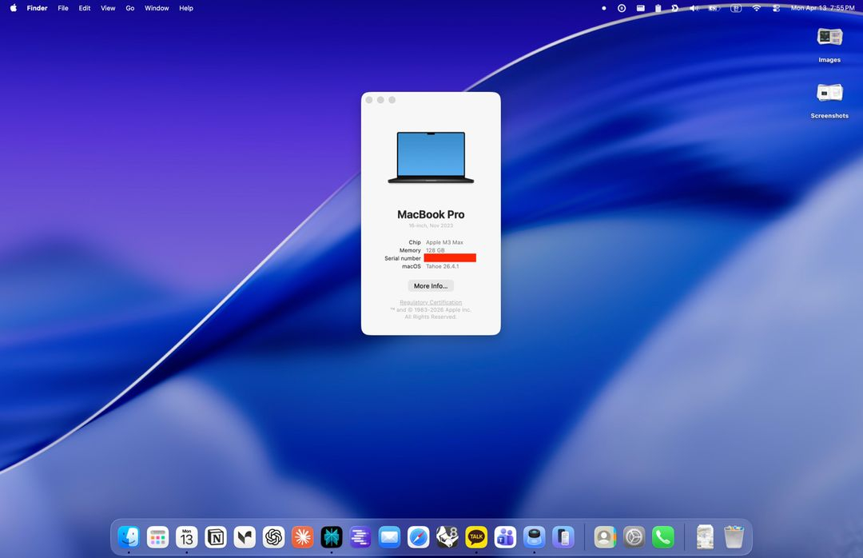Open Launchpad apps grid in Dock
The image size is (863, 558).
pos(158,536)
